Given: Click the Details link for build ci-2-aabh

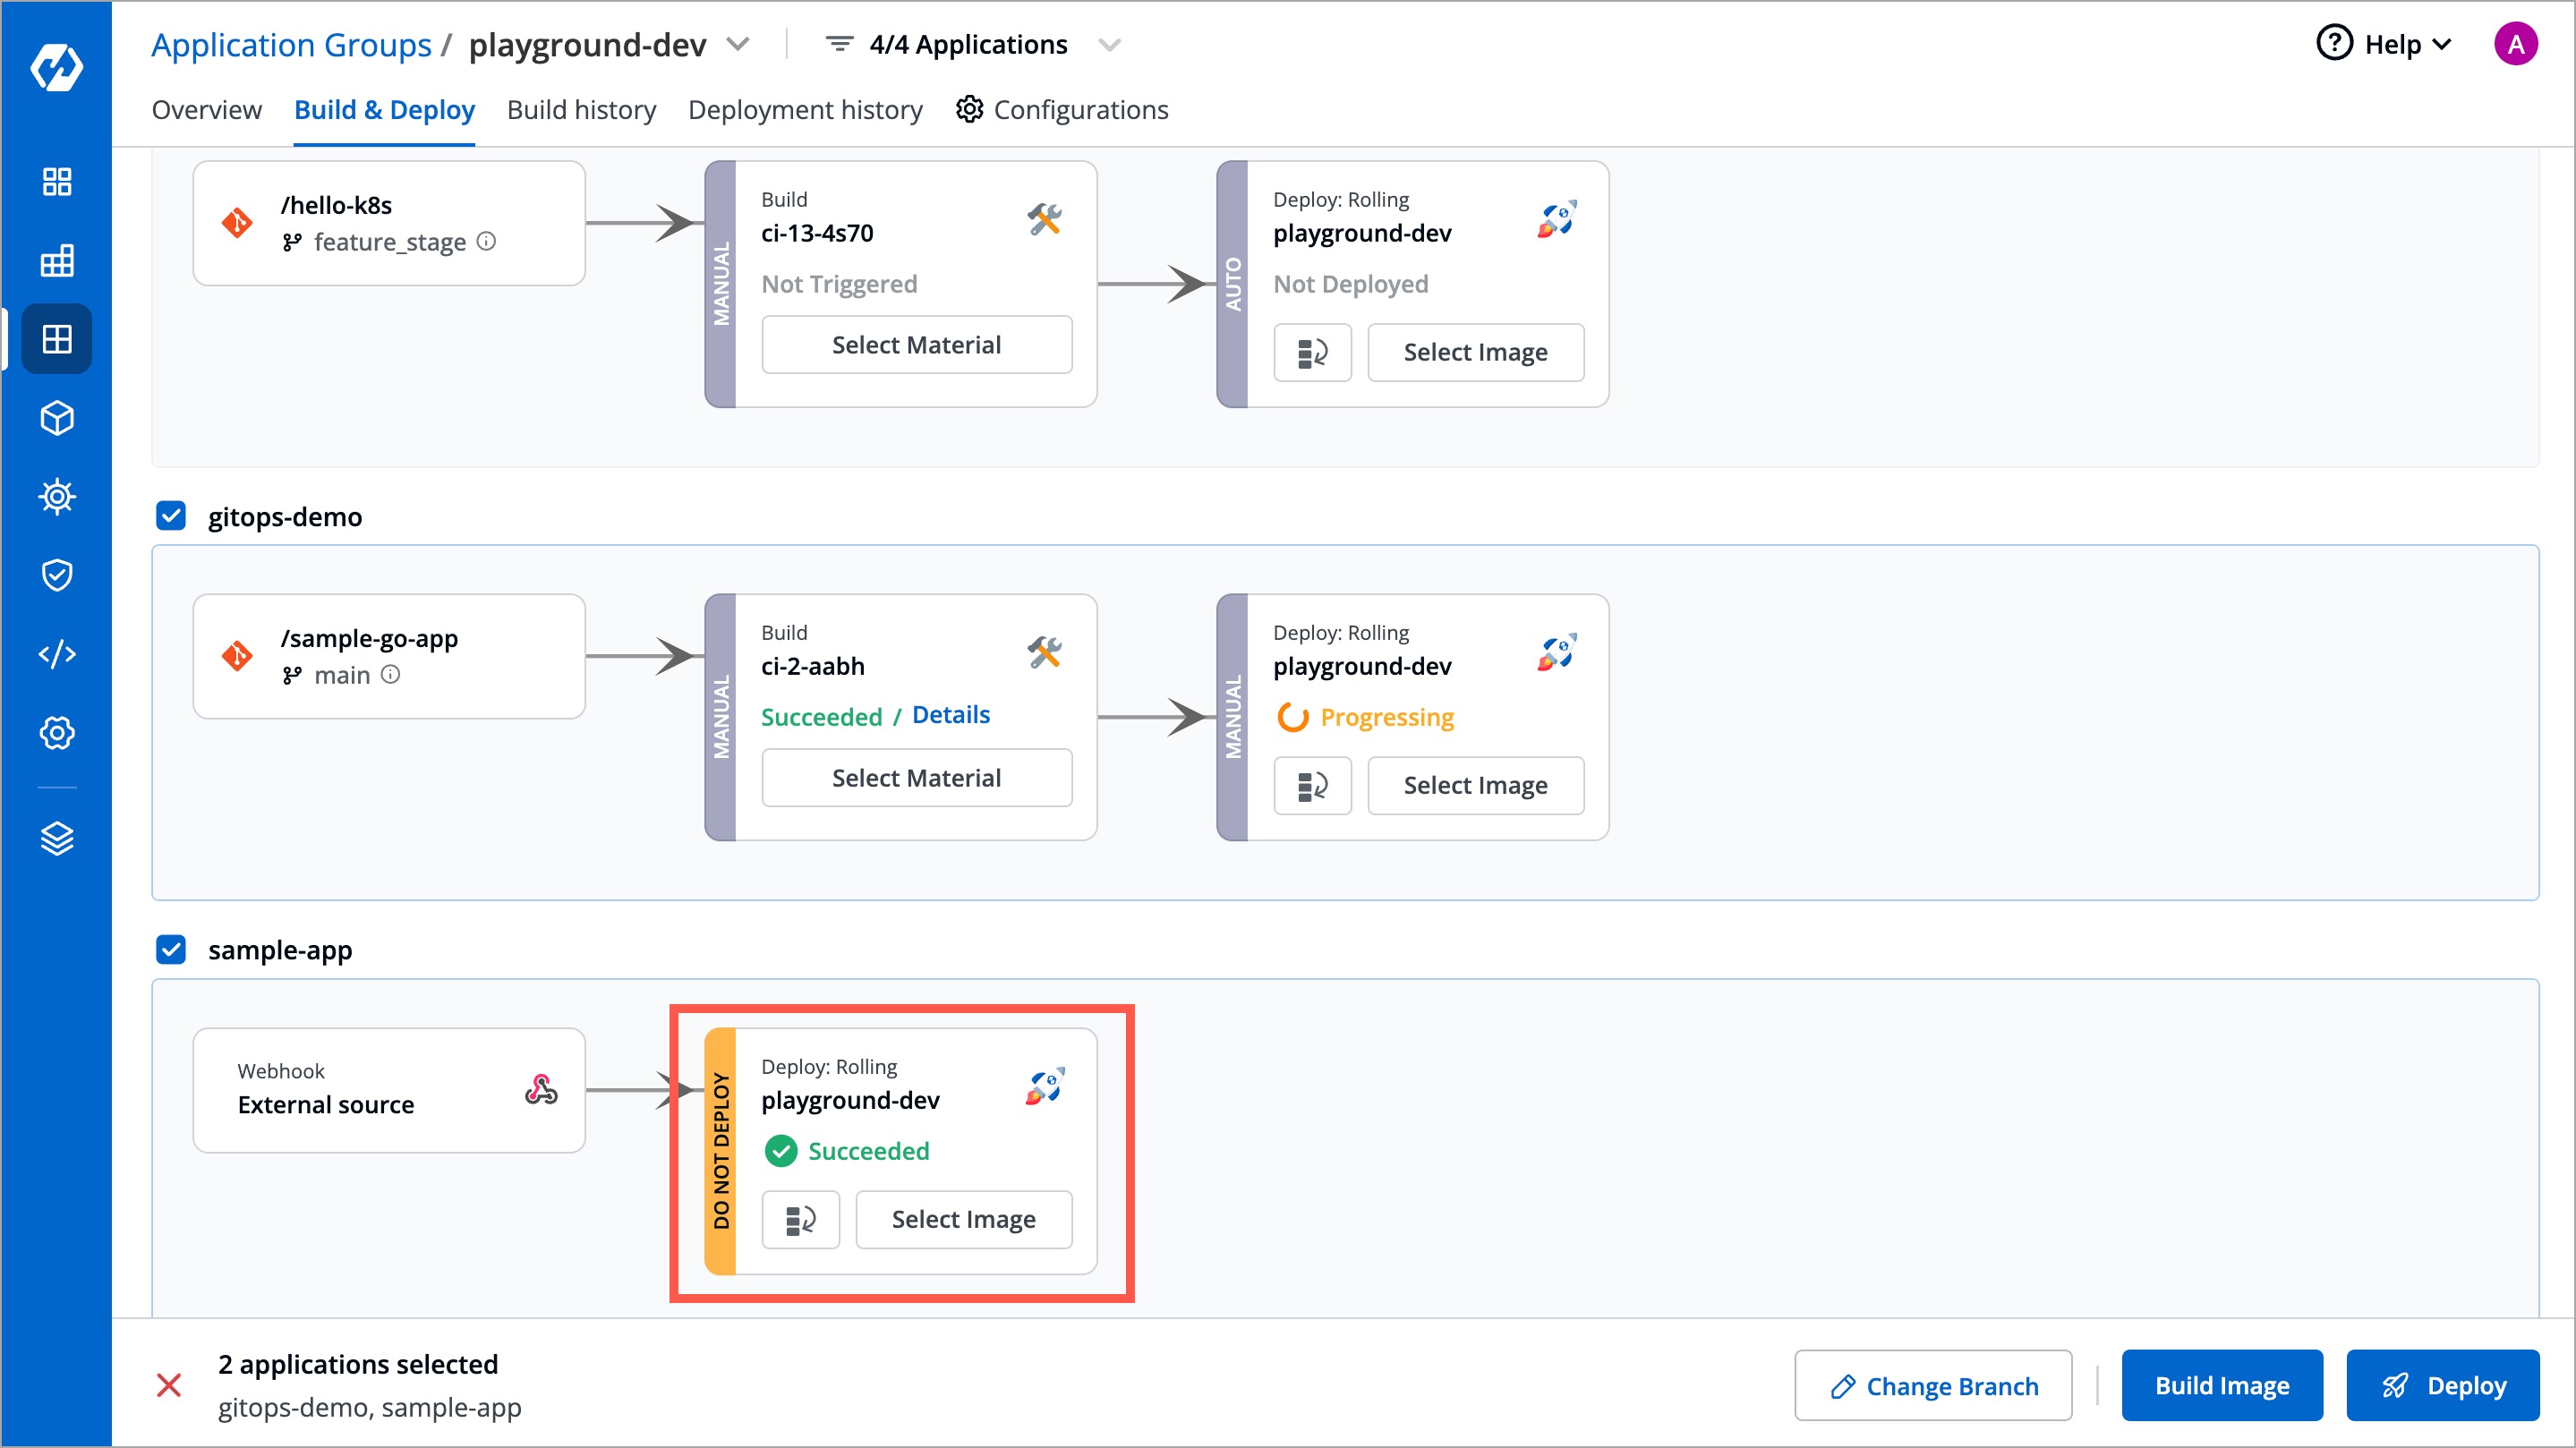Looking at the screenshot, I should (951, 714).
